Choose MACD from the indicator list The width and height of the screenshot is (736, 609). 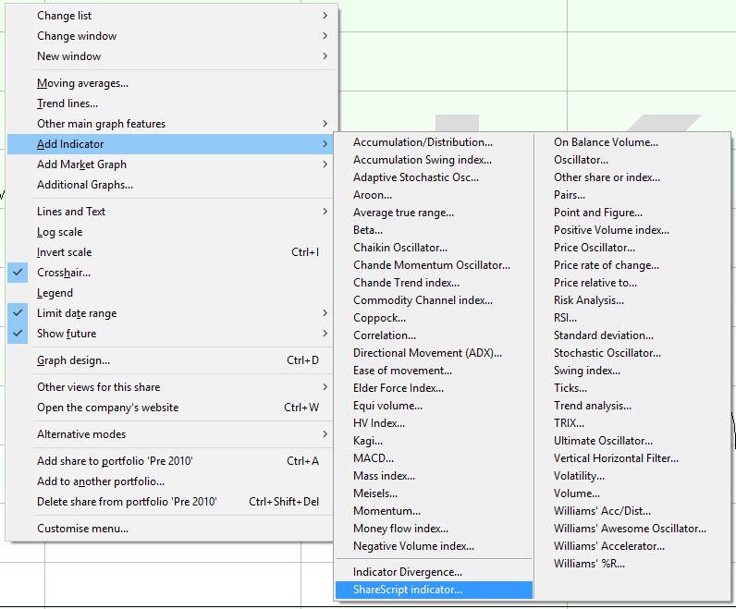[374, 458]
